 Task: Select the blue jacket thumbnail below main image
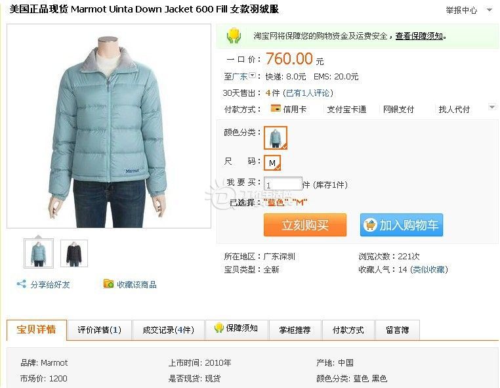(39, 253)
